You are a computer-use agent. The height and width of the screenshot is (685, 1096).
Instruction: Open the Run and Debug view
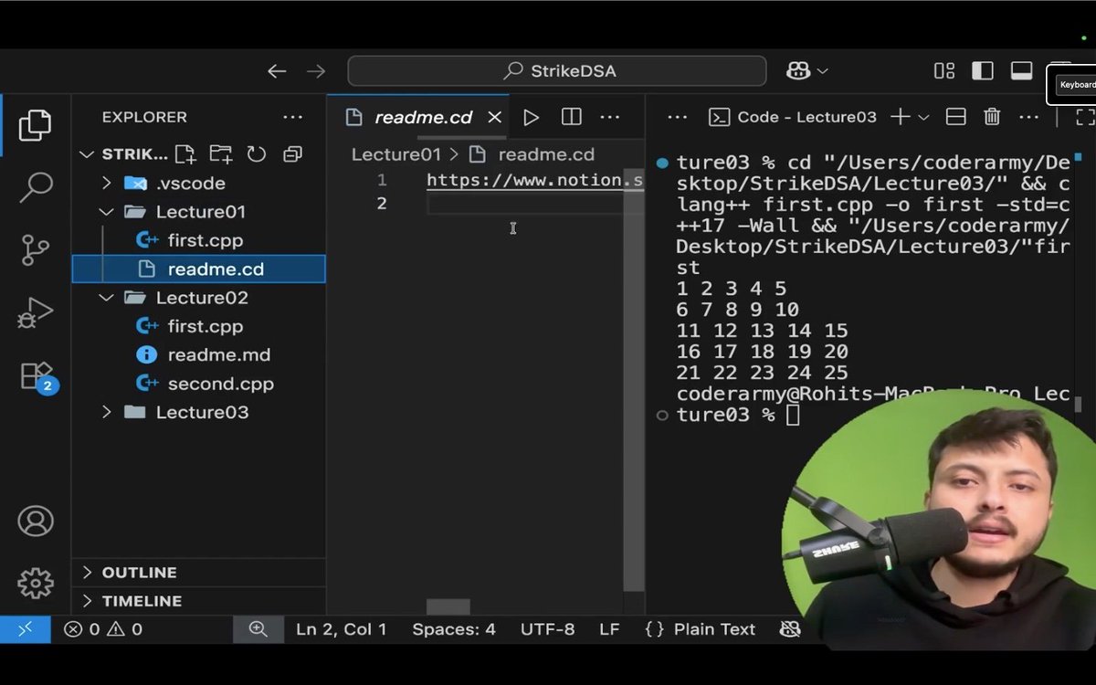click(x=35, y=313)
